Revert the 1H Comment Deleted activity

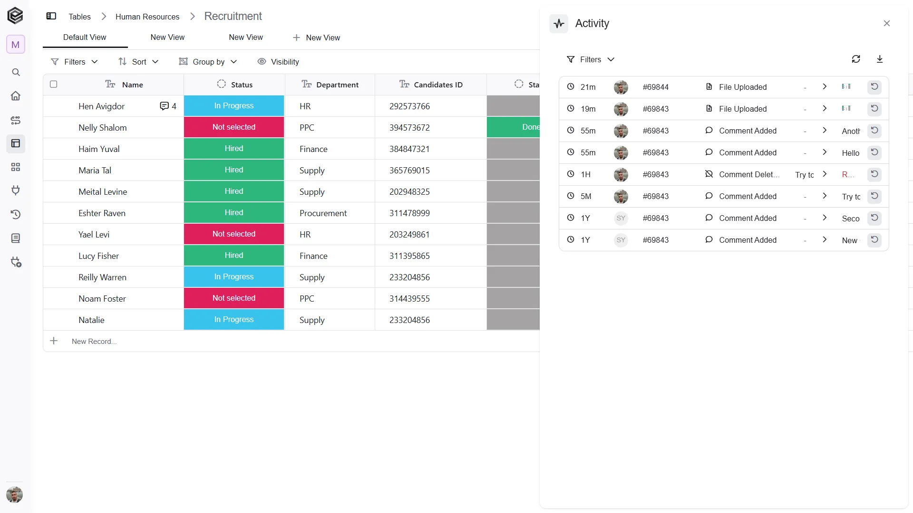[874, 174]
